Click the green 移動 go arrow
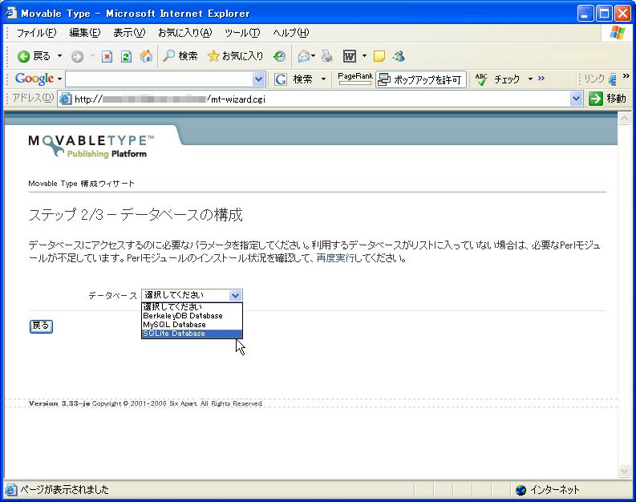The width and height of the screenshot is (636, 502). (x=595, y=99)
